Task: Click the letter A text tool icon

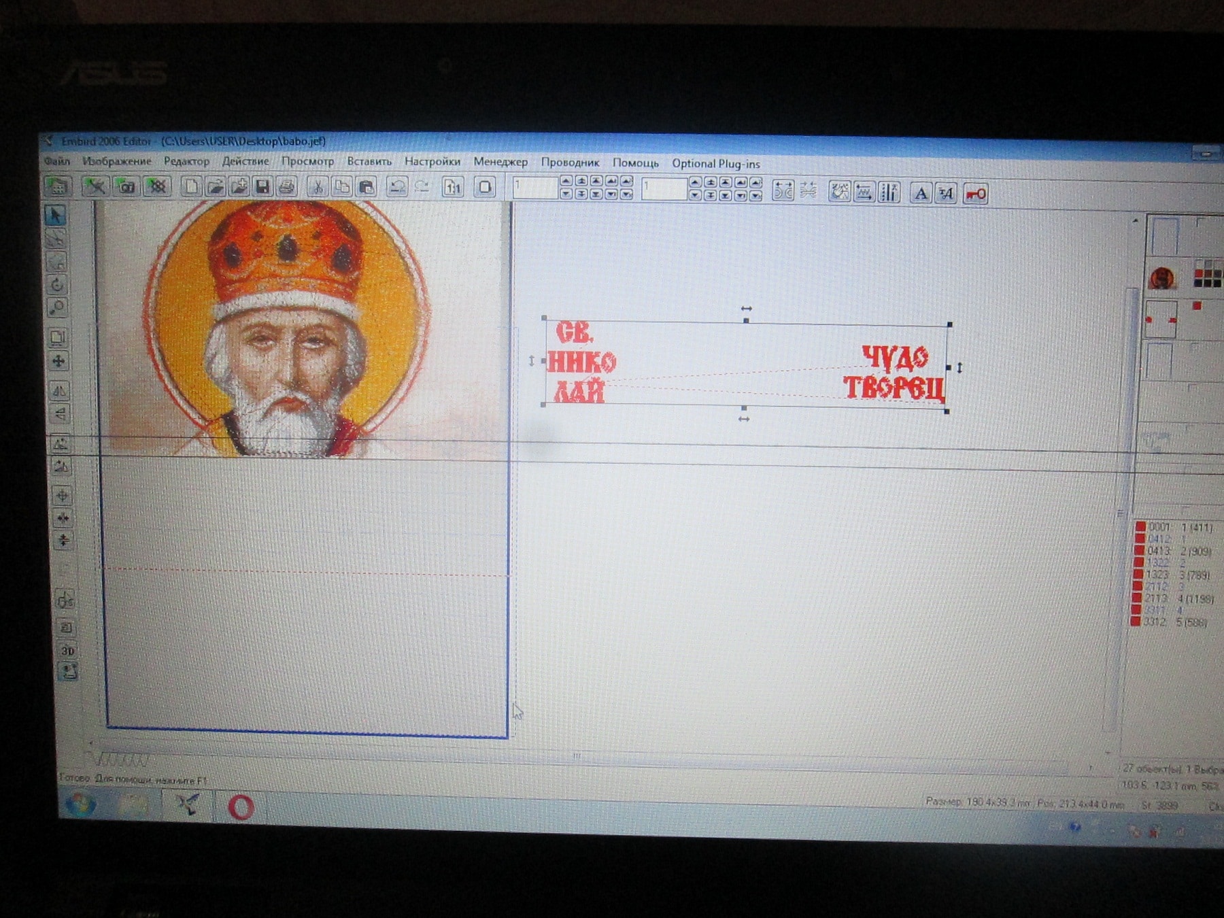Action: tap(921, 193)
